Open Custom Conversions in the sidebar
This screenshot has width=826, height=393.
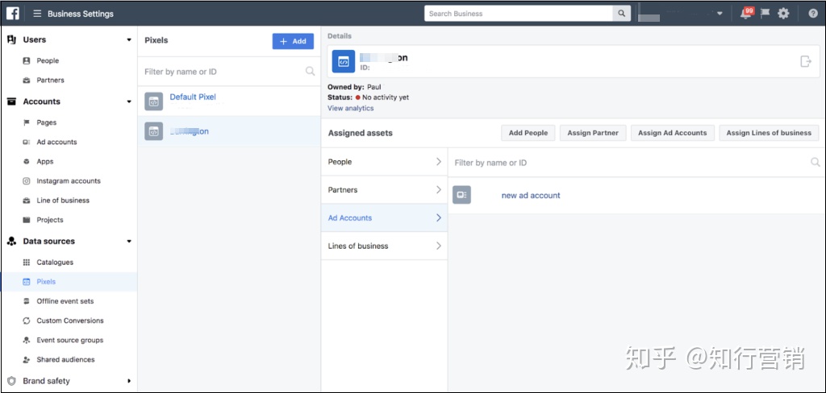coord(70,321)
